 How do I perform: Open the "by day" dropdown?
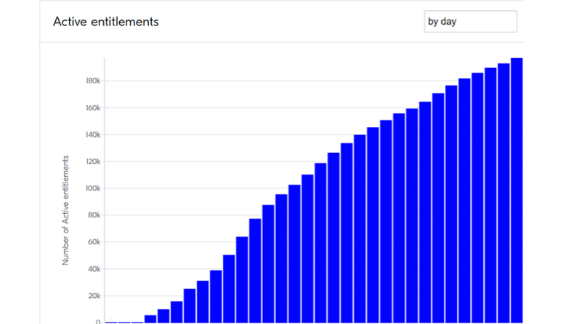(470, 22)
